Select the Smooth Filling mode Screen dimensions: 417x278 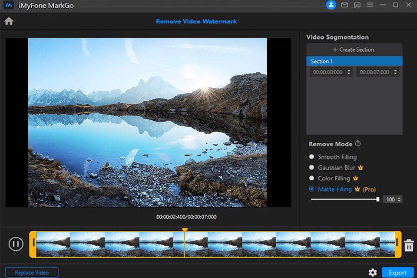[311, 157]
